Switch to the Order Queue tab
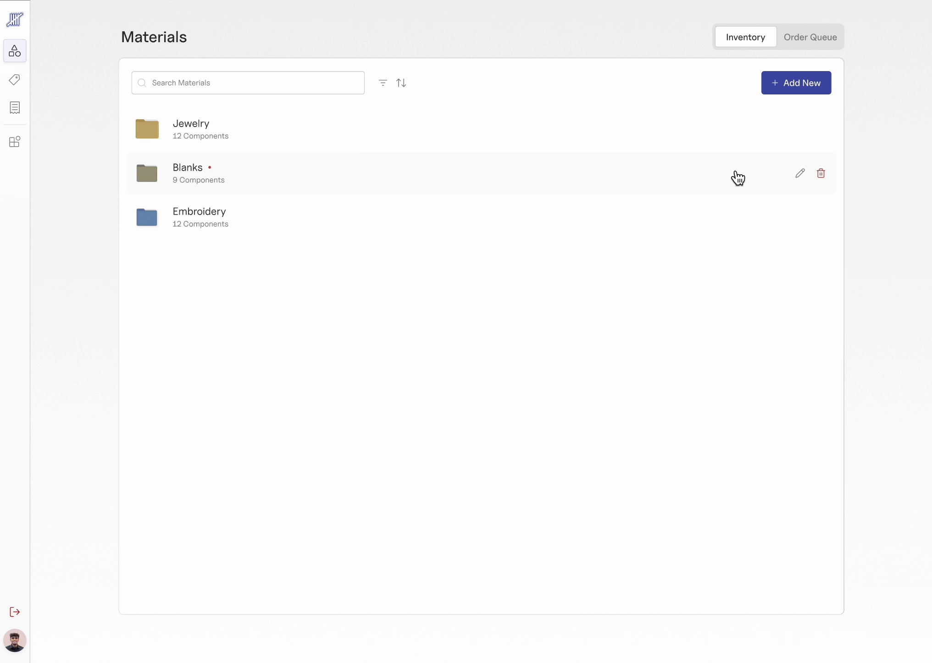 (x=810, y=37)
